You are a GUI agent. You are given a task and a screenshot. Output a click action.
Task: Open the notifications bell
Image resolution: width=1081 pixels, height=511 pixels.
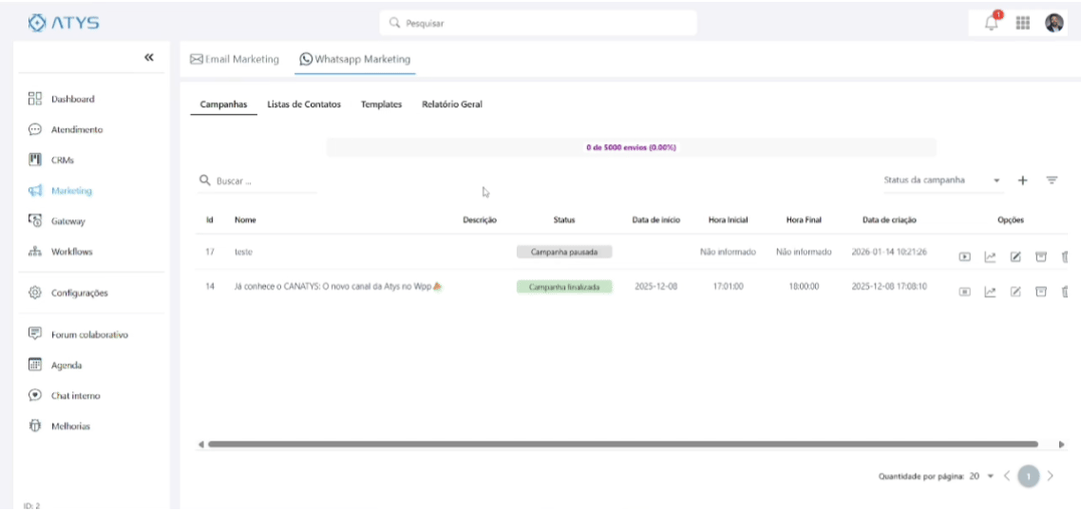[x=992, y=24]
